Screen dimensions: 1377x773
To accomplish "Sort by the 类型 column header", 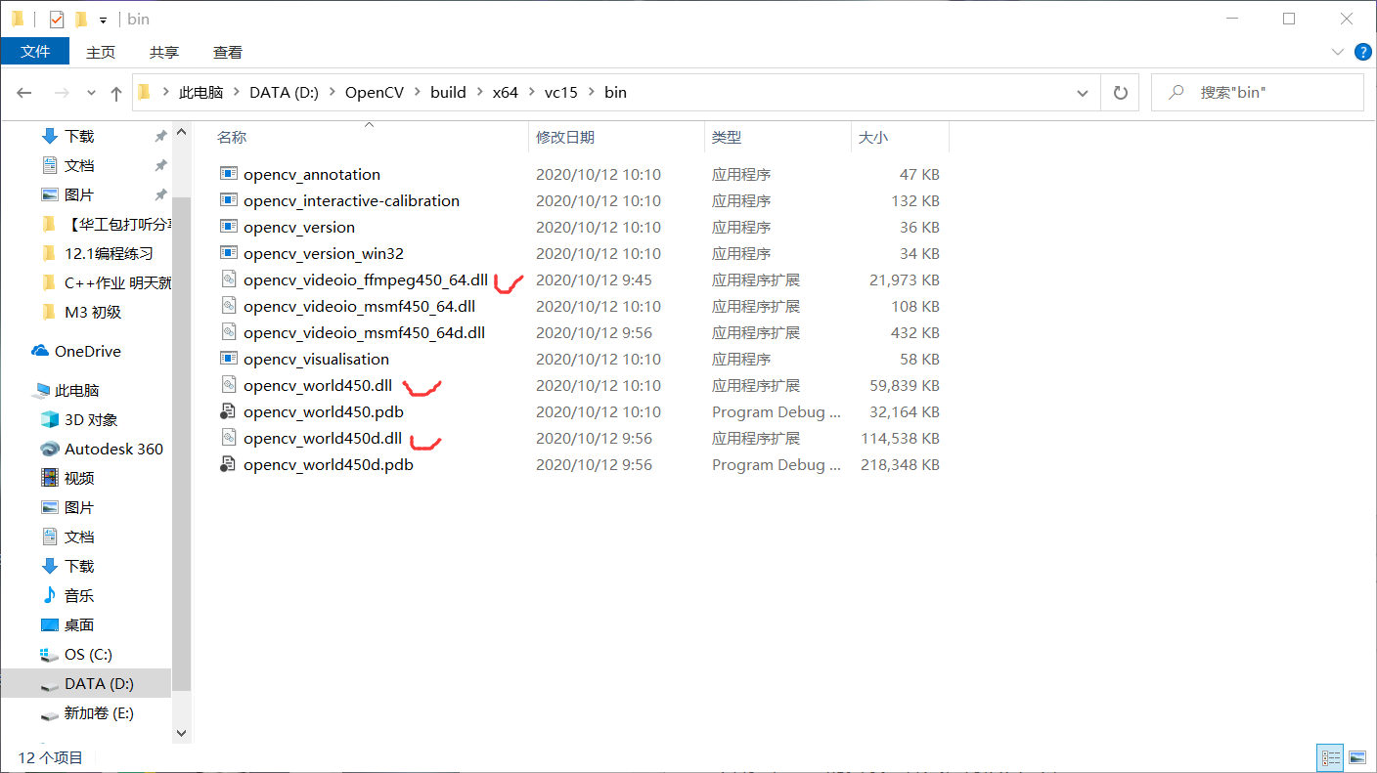I will tap(727, 138).
